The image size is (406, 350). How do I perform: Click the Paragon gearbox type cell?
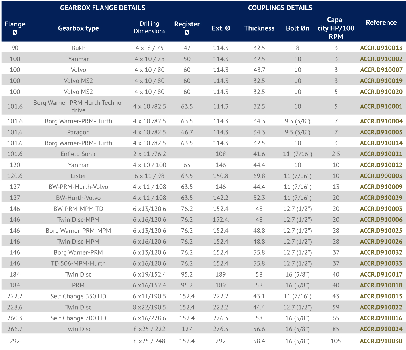(79, 132)
